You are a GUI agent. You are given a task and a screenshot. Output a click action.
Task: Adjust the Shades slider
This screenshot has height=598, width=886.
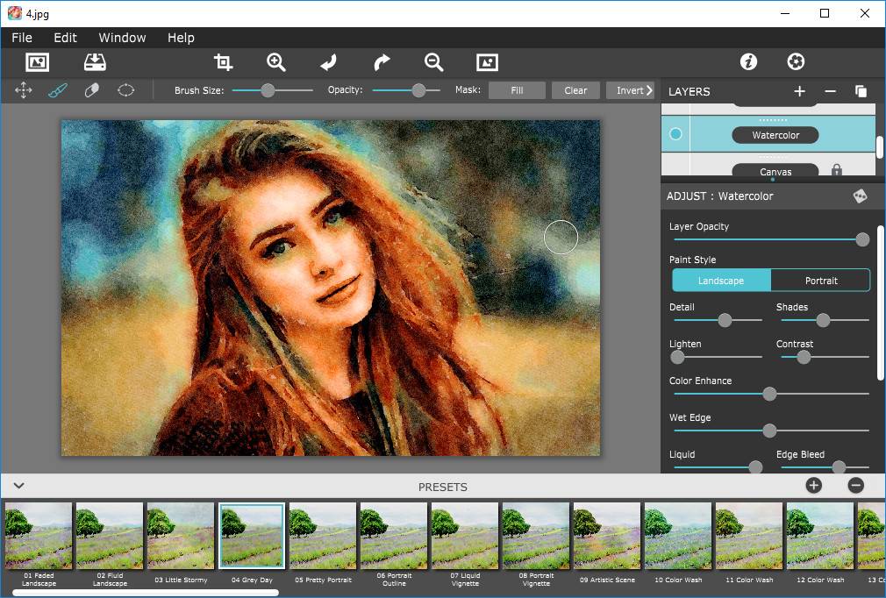coord(825,320)
